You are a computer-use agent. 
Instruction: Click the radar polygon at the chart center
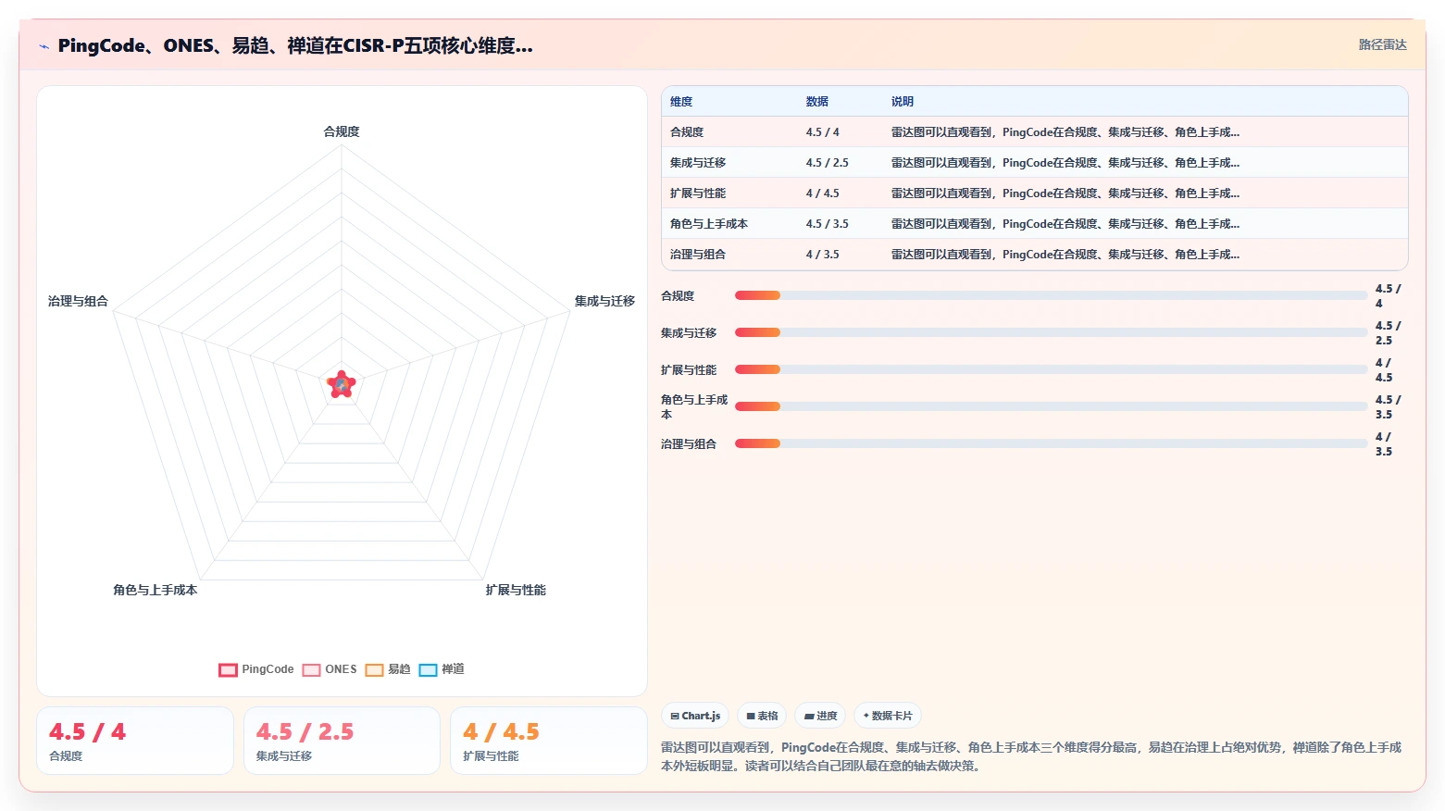(x=342, y=384)
